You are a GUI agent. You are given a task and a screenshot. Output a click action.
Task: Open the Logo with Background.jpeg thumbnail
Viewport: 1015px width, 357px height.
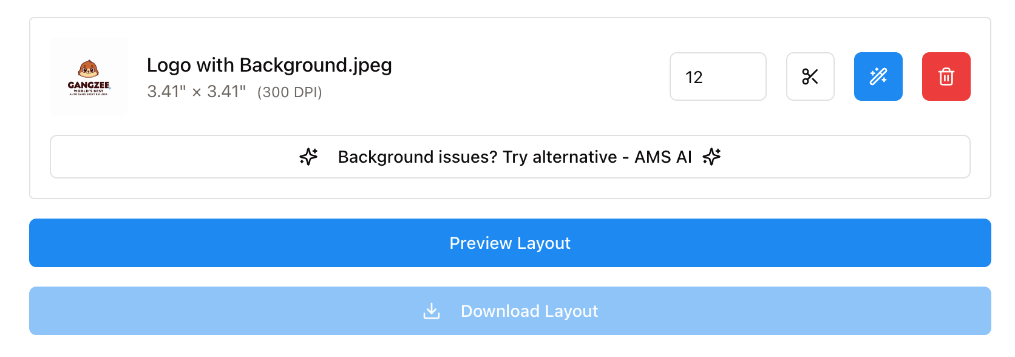[x=89, y=77]
